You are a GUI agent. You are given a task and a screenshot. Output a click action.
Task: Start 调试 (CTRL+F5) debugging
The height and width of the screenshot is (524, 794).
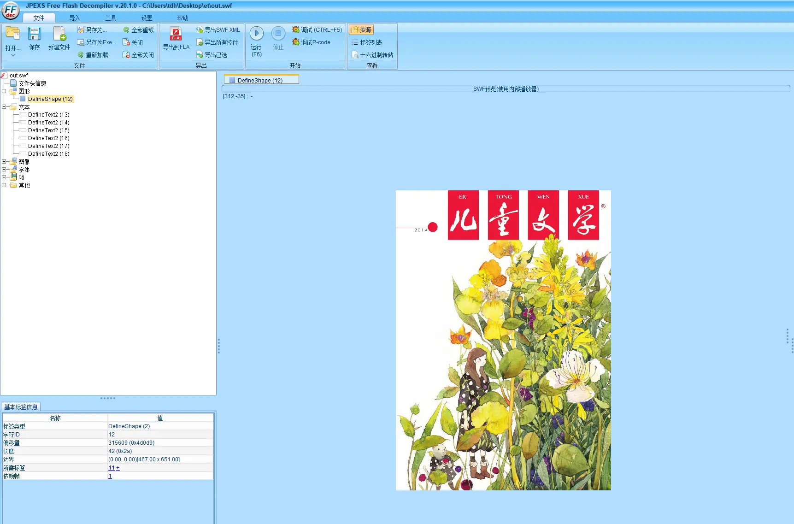point(317,30)
